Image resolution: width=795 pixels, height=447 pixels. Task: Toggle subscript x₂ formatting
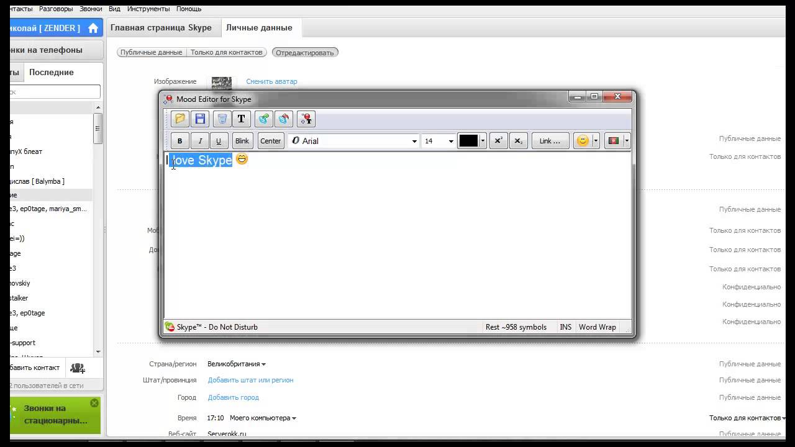[x=518, y=141]
